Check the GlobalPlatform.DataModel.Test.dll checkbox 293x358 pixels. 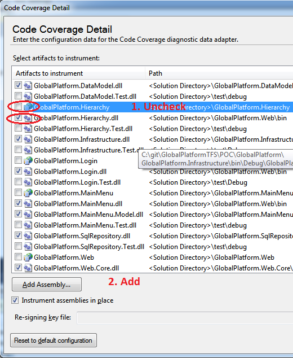[18, 96]
